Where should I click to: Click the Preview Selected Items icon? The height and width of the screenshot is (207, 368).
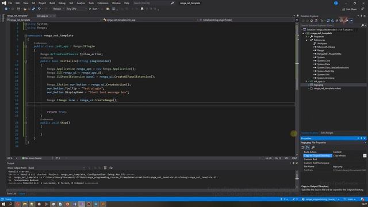pyautogui.click(x=351, y=21)
